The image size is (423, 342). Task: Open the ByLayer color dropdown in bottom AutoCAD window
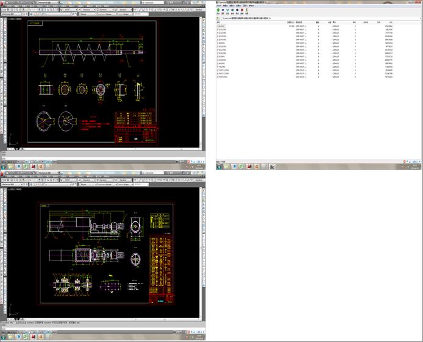point(87,185)
